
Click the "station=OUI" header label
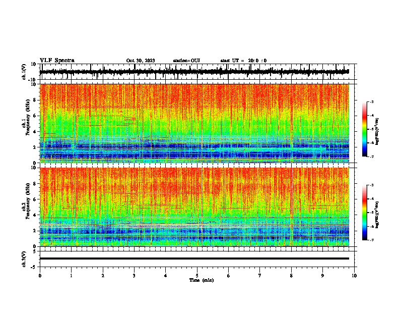[186, 61]
